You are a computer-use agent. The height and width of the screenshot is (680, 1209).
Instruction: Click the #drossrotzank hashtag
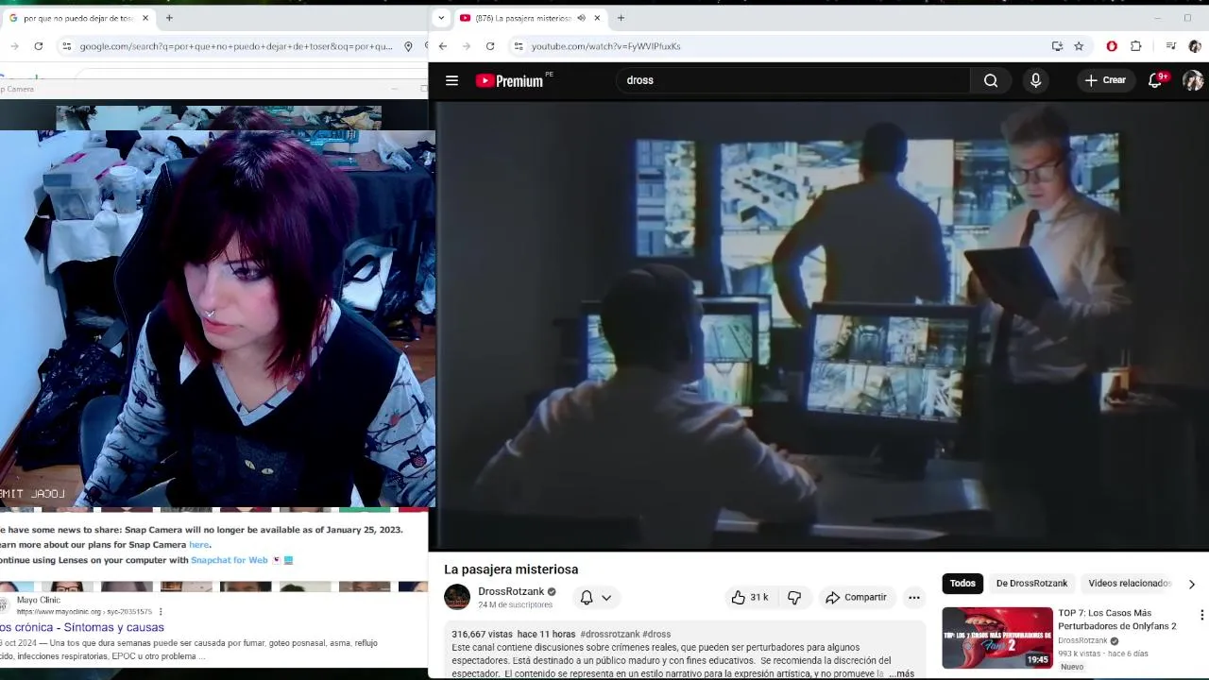pyautogui.click(x=610, y=634)
